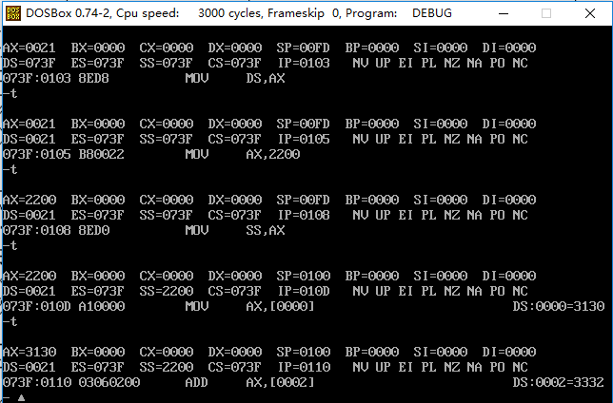613x403 pixels.
Task: Click the register value IP=0108
Action: (304, 215)
